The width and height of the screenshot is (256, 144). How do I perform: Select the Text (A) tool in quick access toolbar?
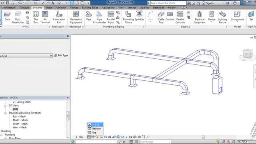(53, 3)
